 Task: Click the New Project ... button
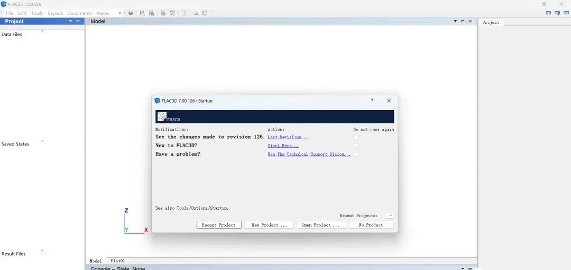coord(270,225)
